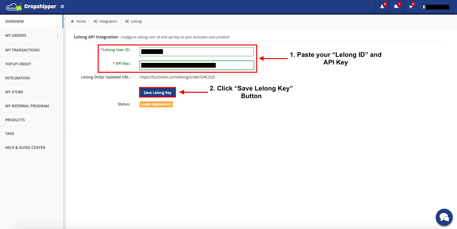Open Overview in the sidebar

[32, 22]
